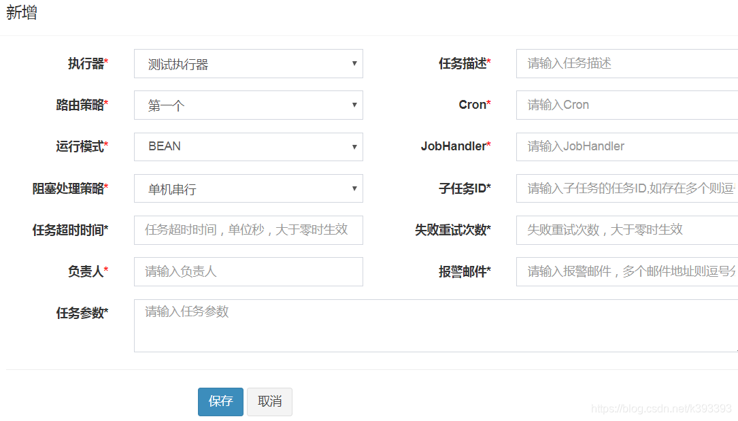This screenshot has width=738, height=421.
Task: Click the 阻塞处理策略 field label
Action: pos(70,188)
